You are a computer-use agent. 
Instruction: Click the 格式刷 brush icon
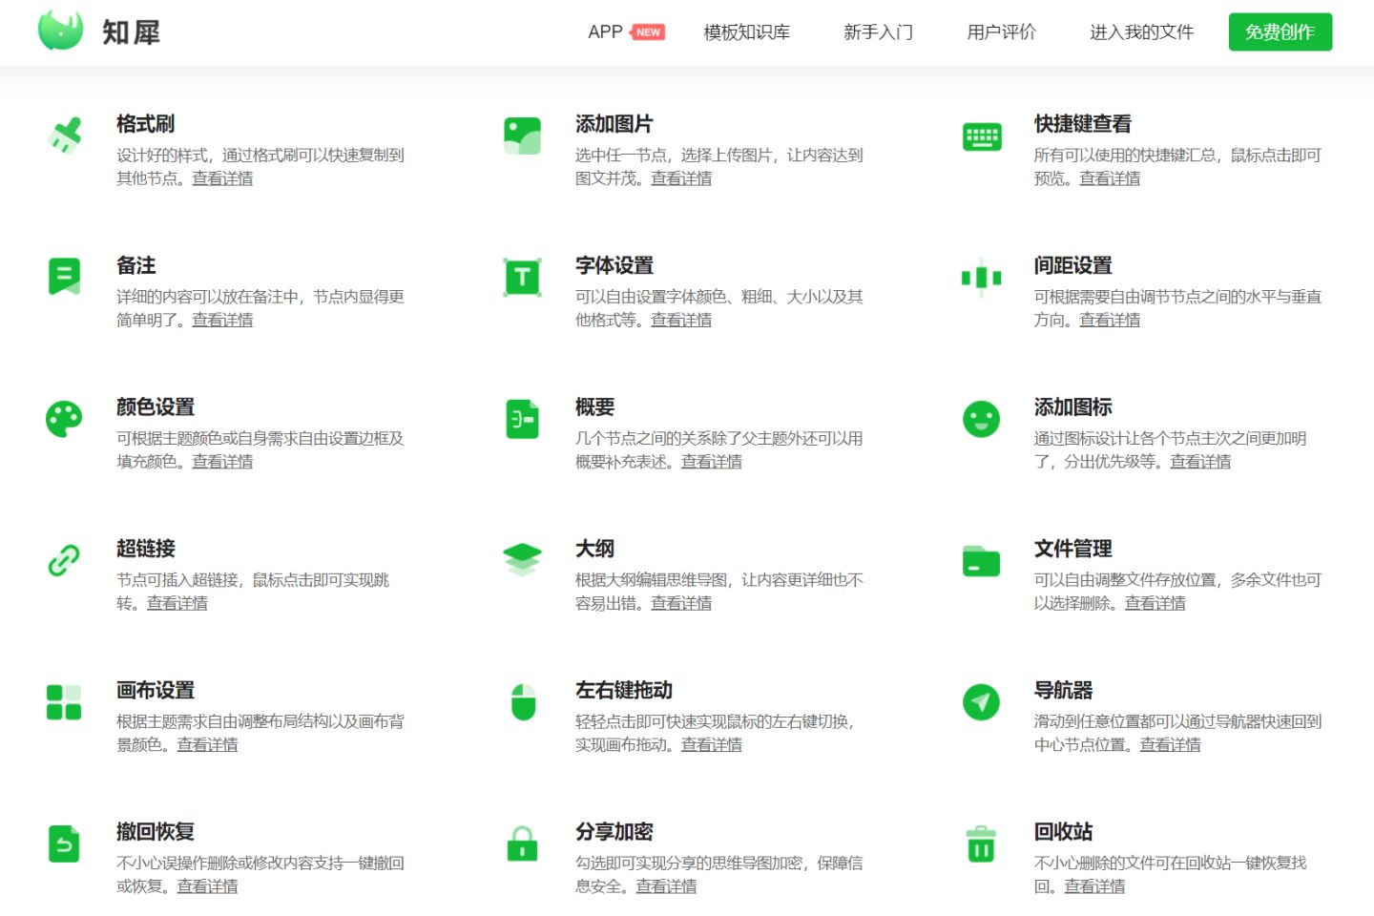click(x=64, y=135)
